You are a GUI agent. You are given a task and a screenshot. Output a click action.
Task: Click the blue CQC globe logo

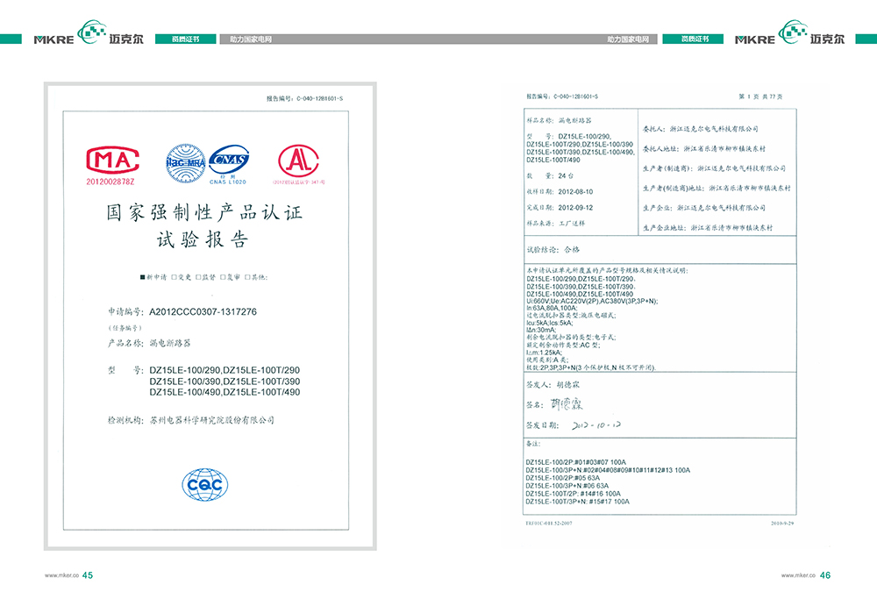tap(205, 485)
